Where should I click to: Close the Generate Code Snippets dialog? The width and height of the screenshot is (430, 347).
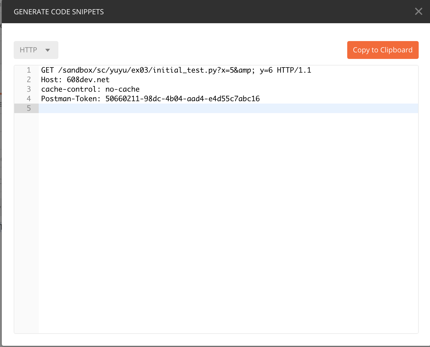[x=418, y=12]
